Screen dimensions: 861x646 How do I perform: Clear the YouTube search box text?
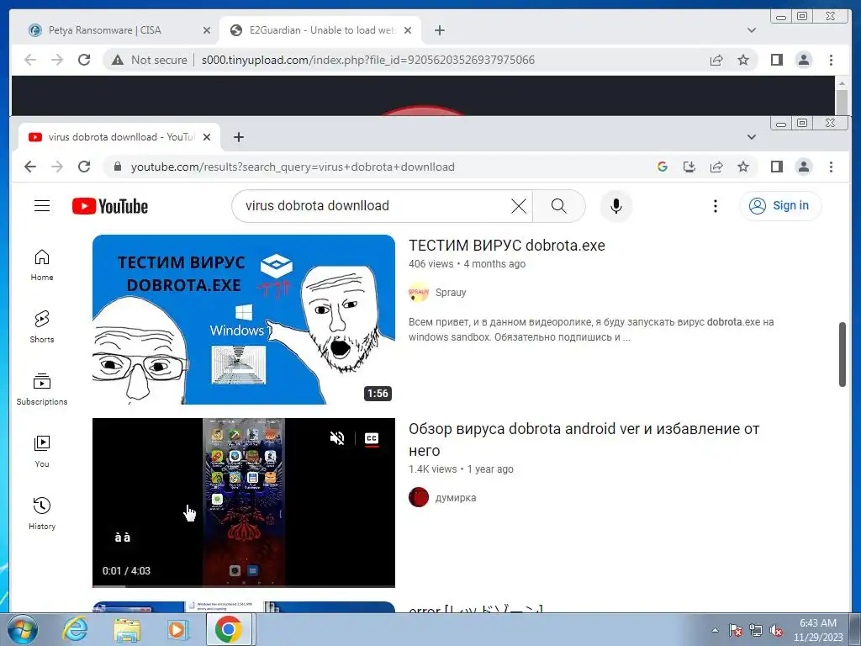click(518, 206)
